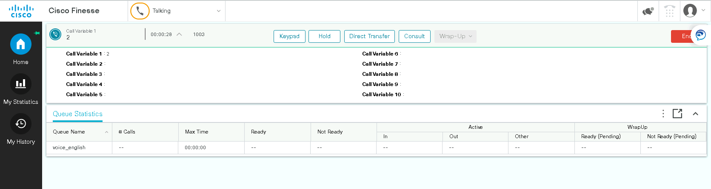The height and width of the screenshot is (189, 711).
Task: Open the Wrap-Up reason dropdown
Action: point(455,36)
